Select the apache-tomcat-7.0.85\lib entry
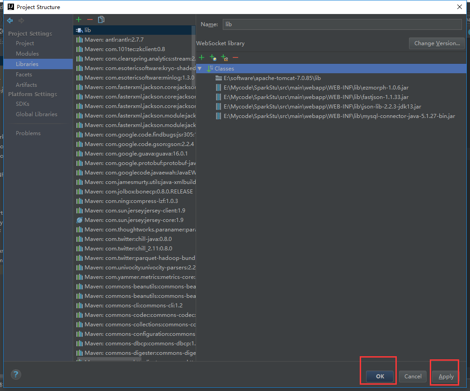The height and width of the screenshot is (391, 470). click(331, 78)
